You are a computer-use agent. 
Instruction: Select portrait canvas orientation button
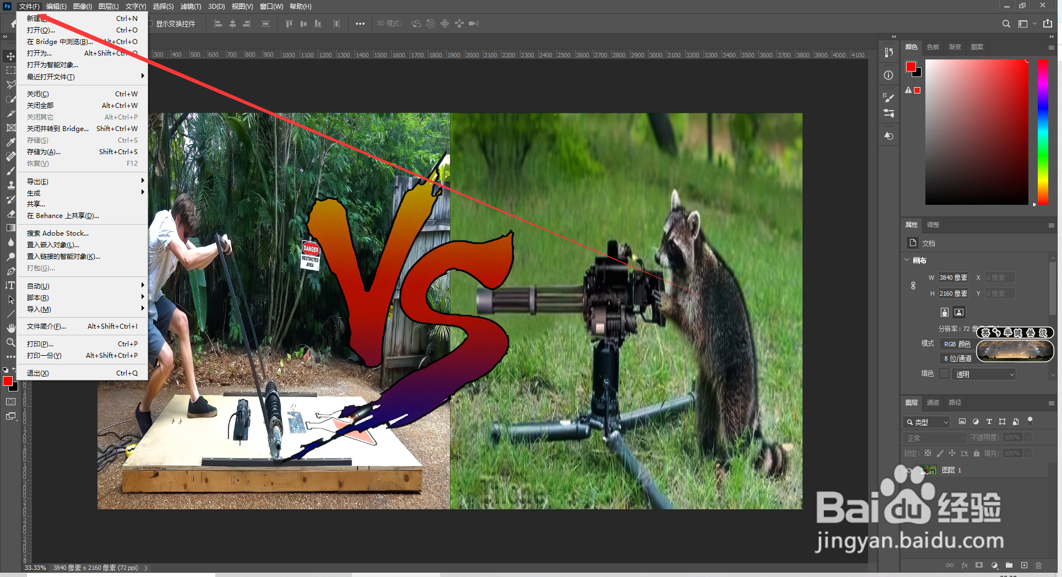[945, 312]
